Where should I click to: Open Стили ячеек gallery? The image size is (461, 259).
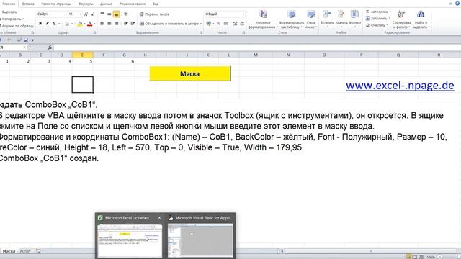[x=310, y=19]
